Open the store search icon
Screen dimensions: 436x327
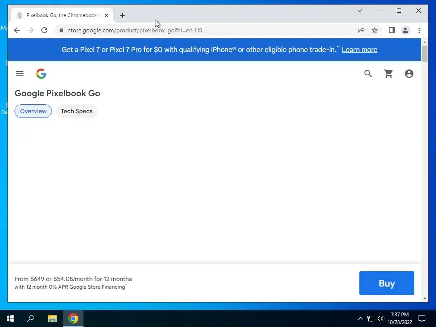(x=368, y=74)
